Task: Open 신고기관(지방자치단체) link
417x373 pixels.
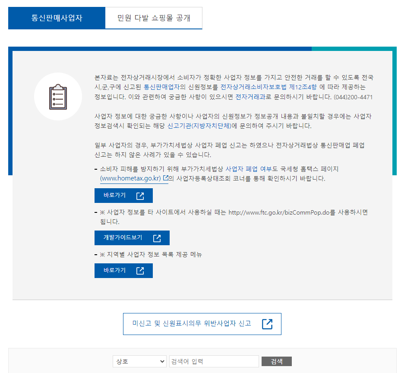Action: (x=199, y=126)
